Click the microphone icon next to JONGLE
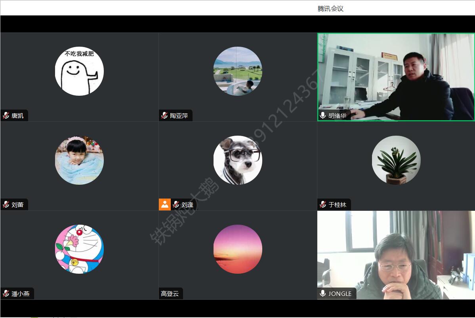This screenshot has width=475, height=318. [323, 293]
